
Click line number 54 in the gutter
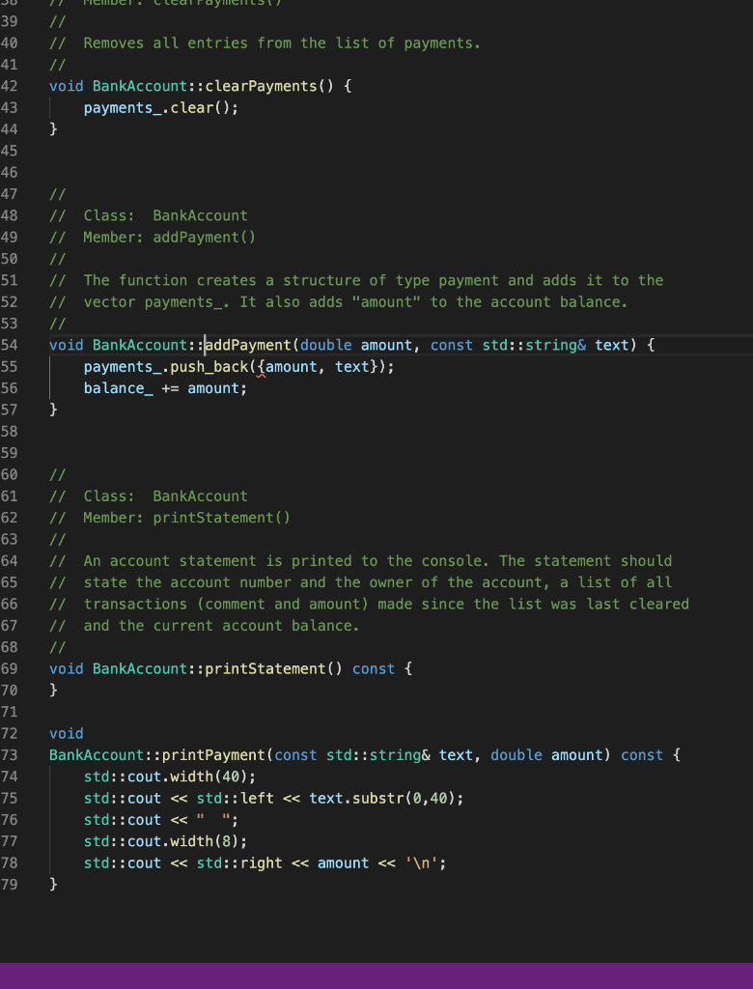(9, 345)
